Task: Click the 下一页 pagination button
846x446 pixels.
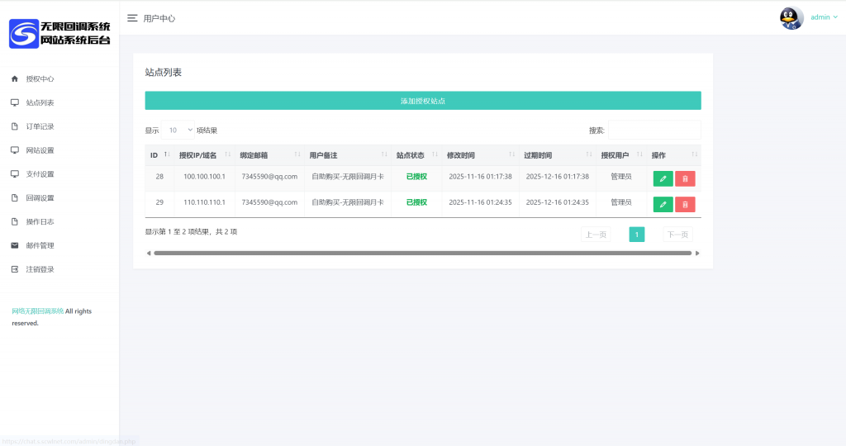Action: 677,235
